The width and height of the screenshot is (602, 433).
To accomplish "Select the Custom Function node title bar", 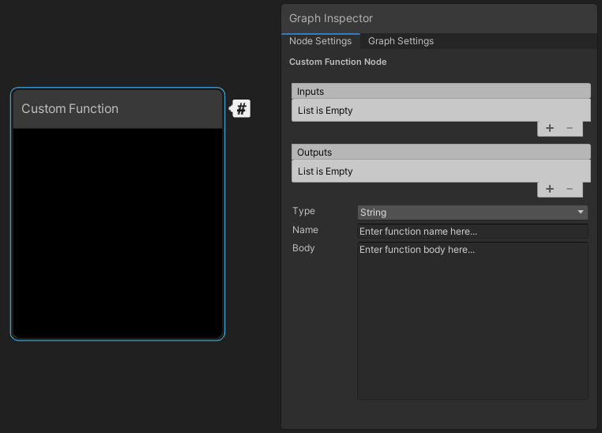I will (118, 109).
